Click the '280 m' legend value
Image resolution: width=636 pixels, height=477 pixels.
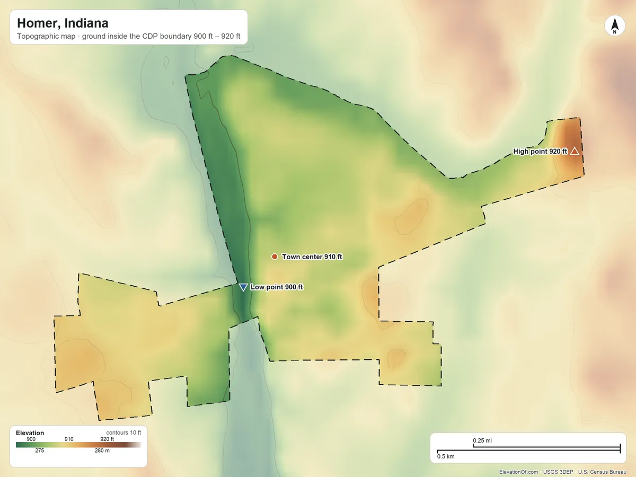pos(102,451)
